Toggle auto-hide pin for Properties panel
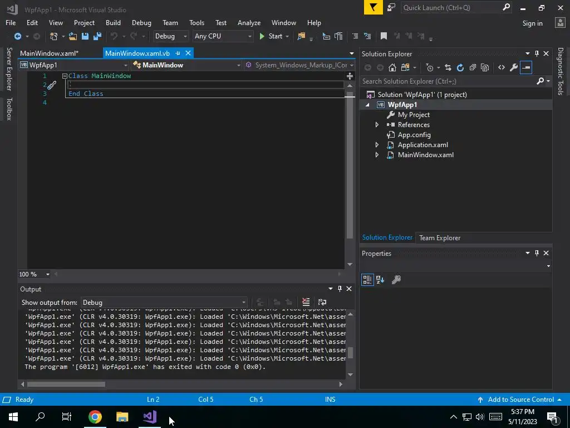This screenshot has height=428, width=570. click(x=537, y=253)
